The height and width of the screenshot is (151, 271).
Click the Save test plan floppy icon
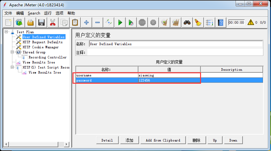(x=41, y=22)
